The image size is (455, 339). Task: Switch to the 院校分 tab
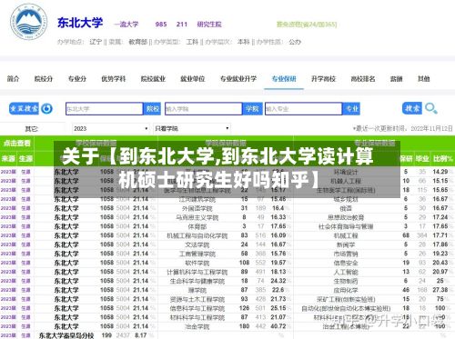pos(44,79)
